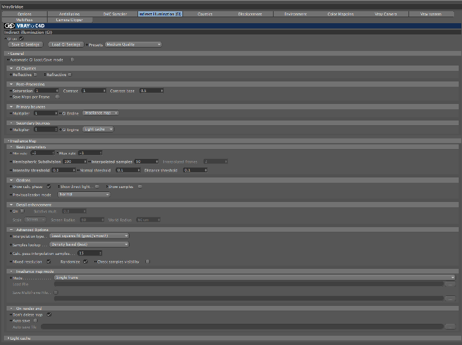Screen dimensions: 462x345
Task: Open the Samples lookup dropdown
Action: tap(89, 244)
